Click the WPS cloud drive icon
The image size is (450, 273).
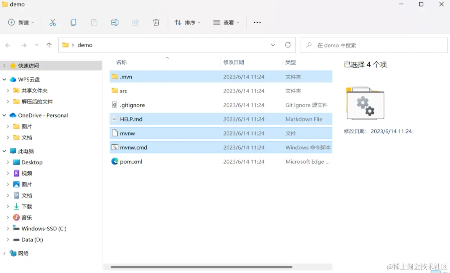pyautogui.click(x=13, y=80)
